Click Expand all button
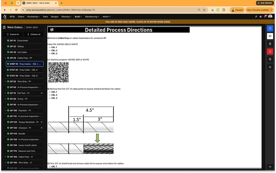This screenshot has height=173, width=276. coord(13,34)
